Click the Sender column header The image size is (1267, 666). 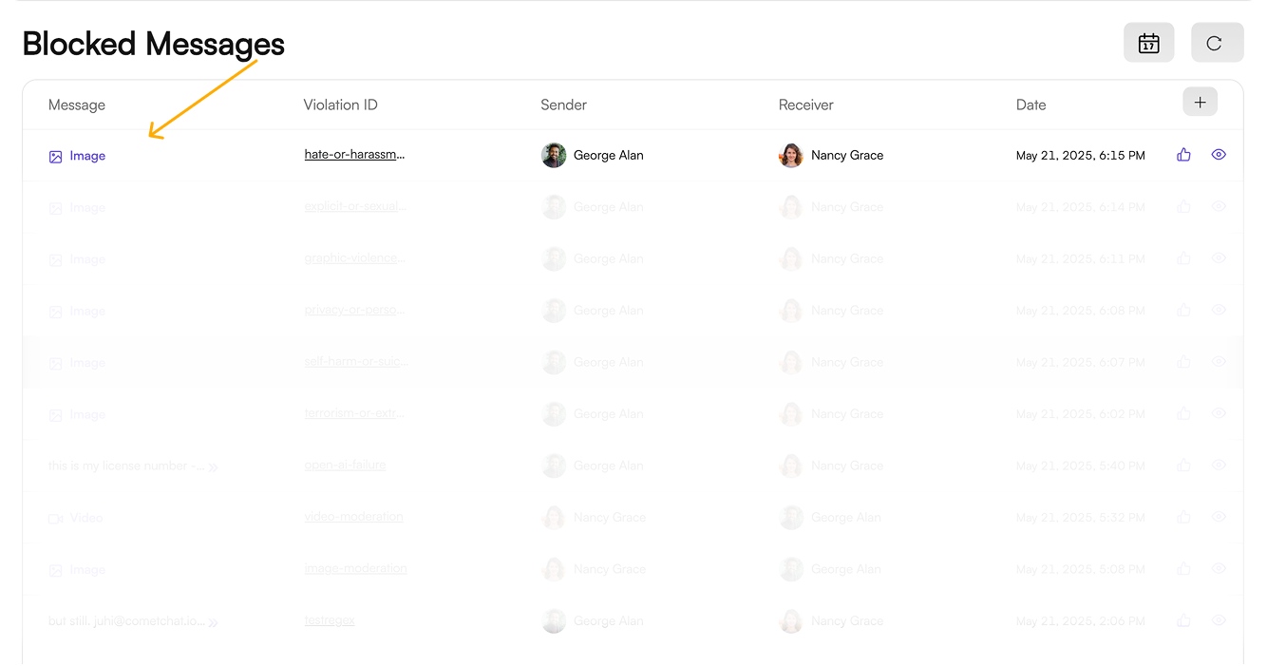click(x=564, y=105)
